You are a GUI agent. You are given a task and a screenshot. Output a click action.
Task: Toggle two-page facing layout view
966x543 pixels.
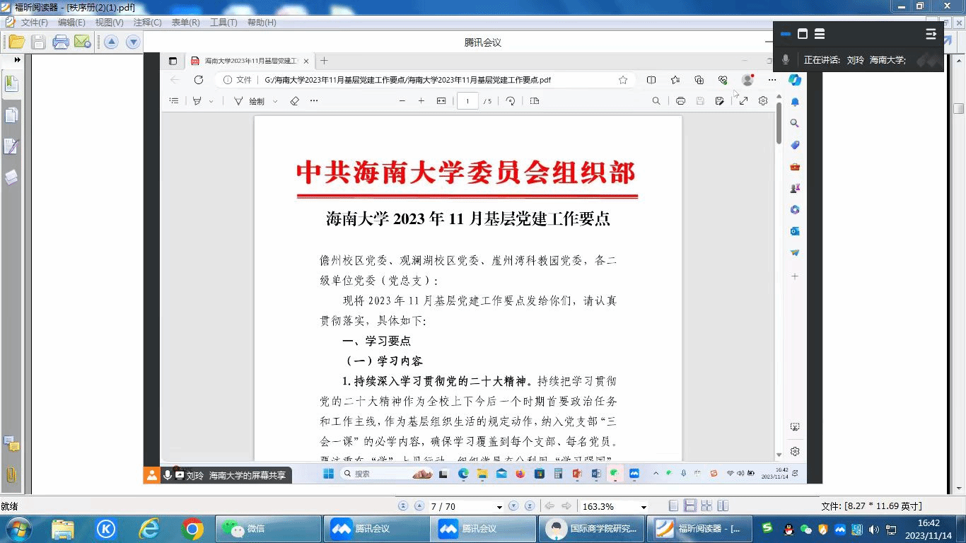pyautogui.click(x=706, y=506)
